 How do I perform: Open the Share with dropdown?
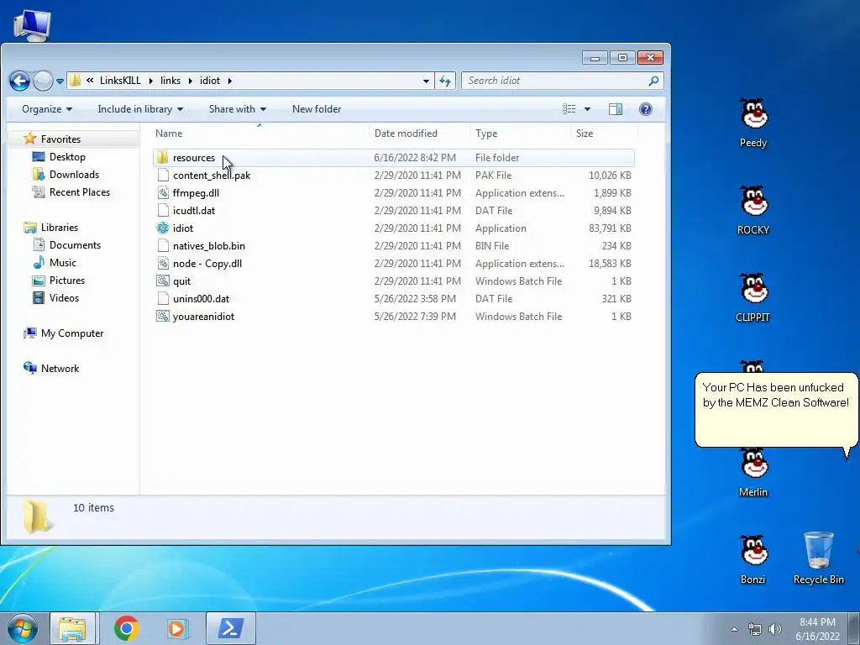click(x=238, y=109)
